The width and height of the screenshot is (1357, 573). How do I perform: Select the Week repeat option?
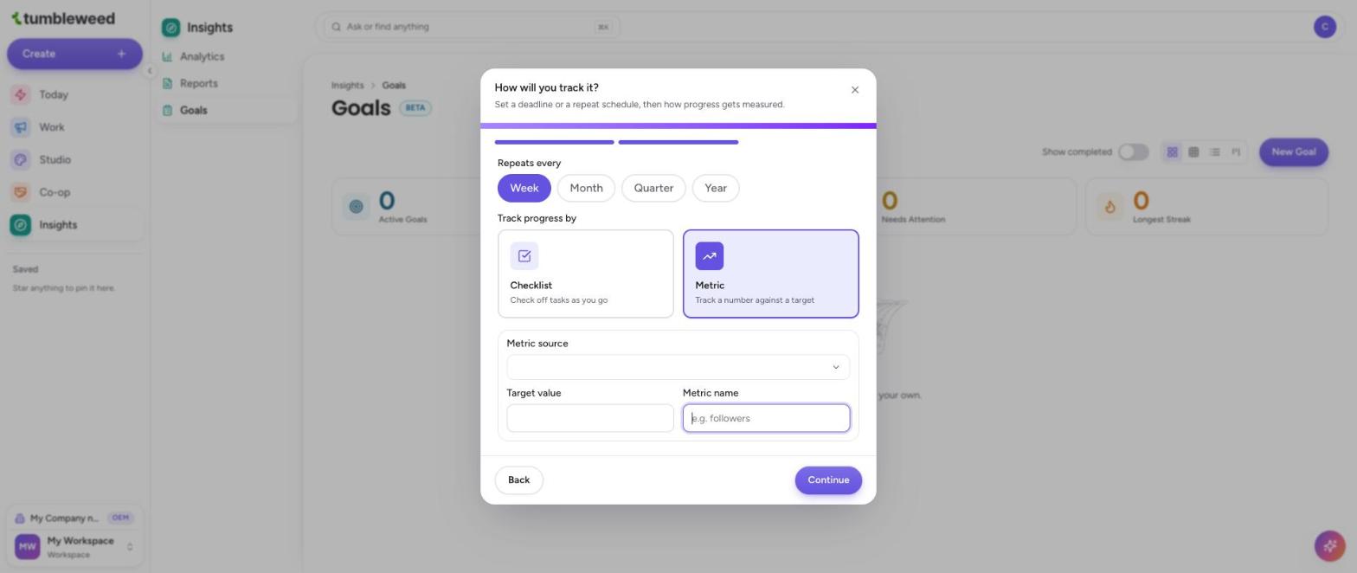pos(524,189)
